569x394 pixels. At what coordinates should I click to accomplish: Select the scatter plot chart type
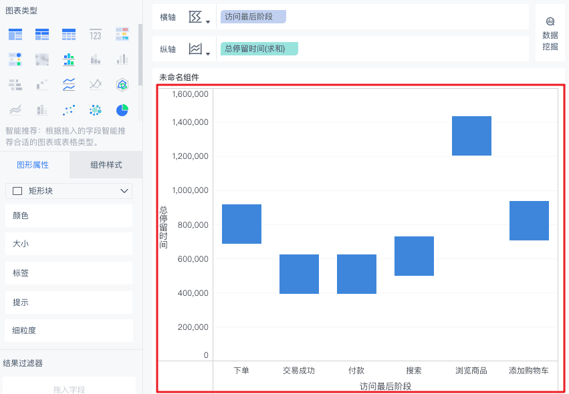[x=69, y=110]
